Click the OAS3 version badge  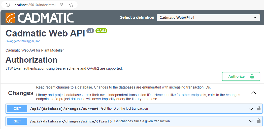point(101,31)
